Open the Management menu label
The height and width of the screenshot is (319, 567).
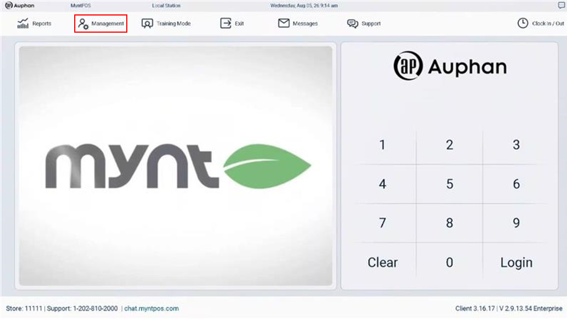pyautogui.click(x=107, y=23)
